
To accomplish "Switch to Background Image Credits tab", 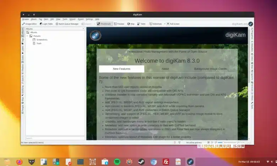I will [x=211, y=69].
